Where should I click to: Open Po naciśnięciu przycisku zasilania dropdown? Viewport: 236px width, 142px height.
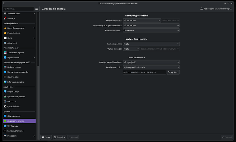point(151,26)
